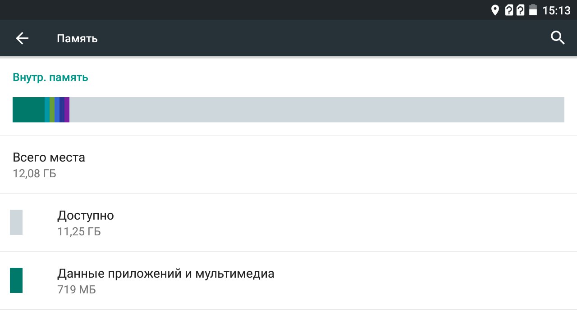The image size is (577, 324).
Task: Click the large teal storage bar segment
Action: coord(28,110)
